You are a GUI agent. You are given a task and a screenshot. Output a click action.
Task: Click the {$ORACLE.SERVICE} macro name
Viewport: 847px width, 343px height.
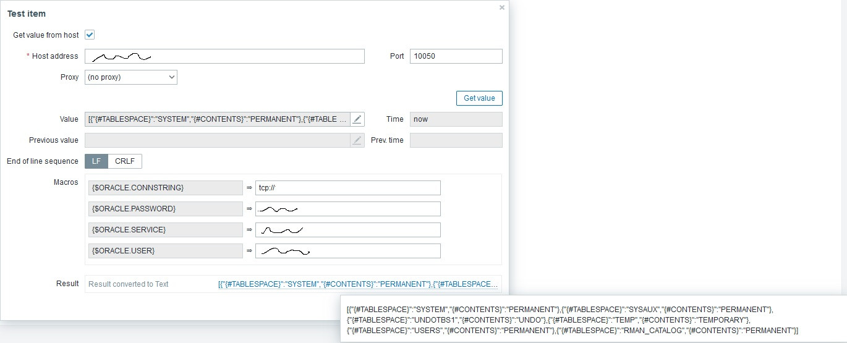pos(166,230)
